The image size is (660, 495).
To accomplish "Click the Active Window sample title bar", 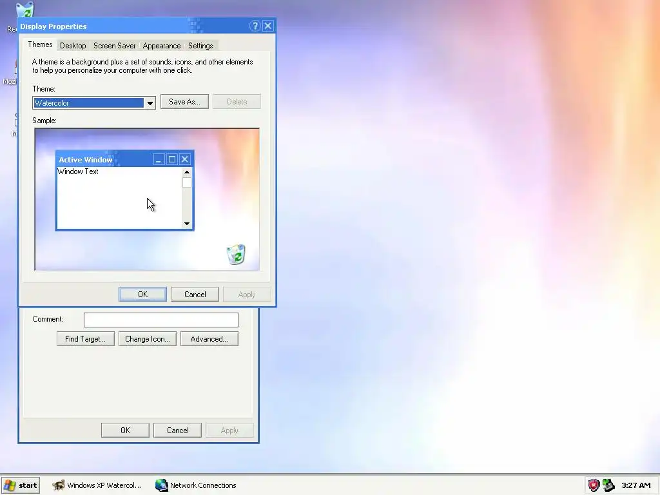I will (x=124, y=160).
